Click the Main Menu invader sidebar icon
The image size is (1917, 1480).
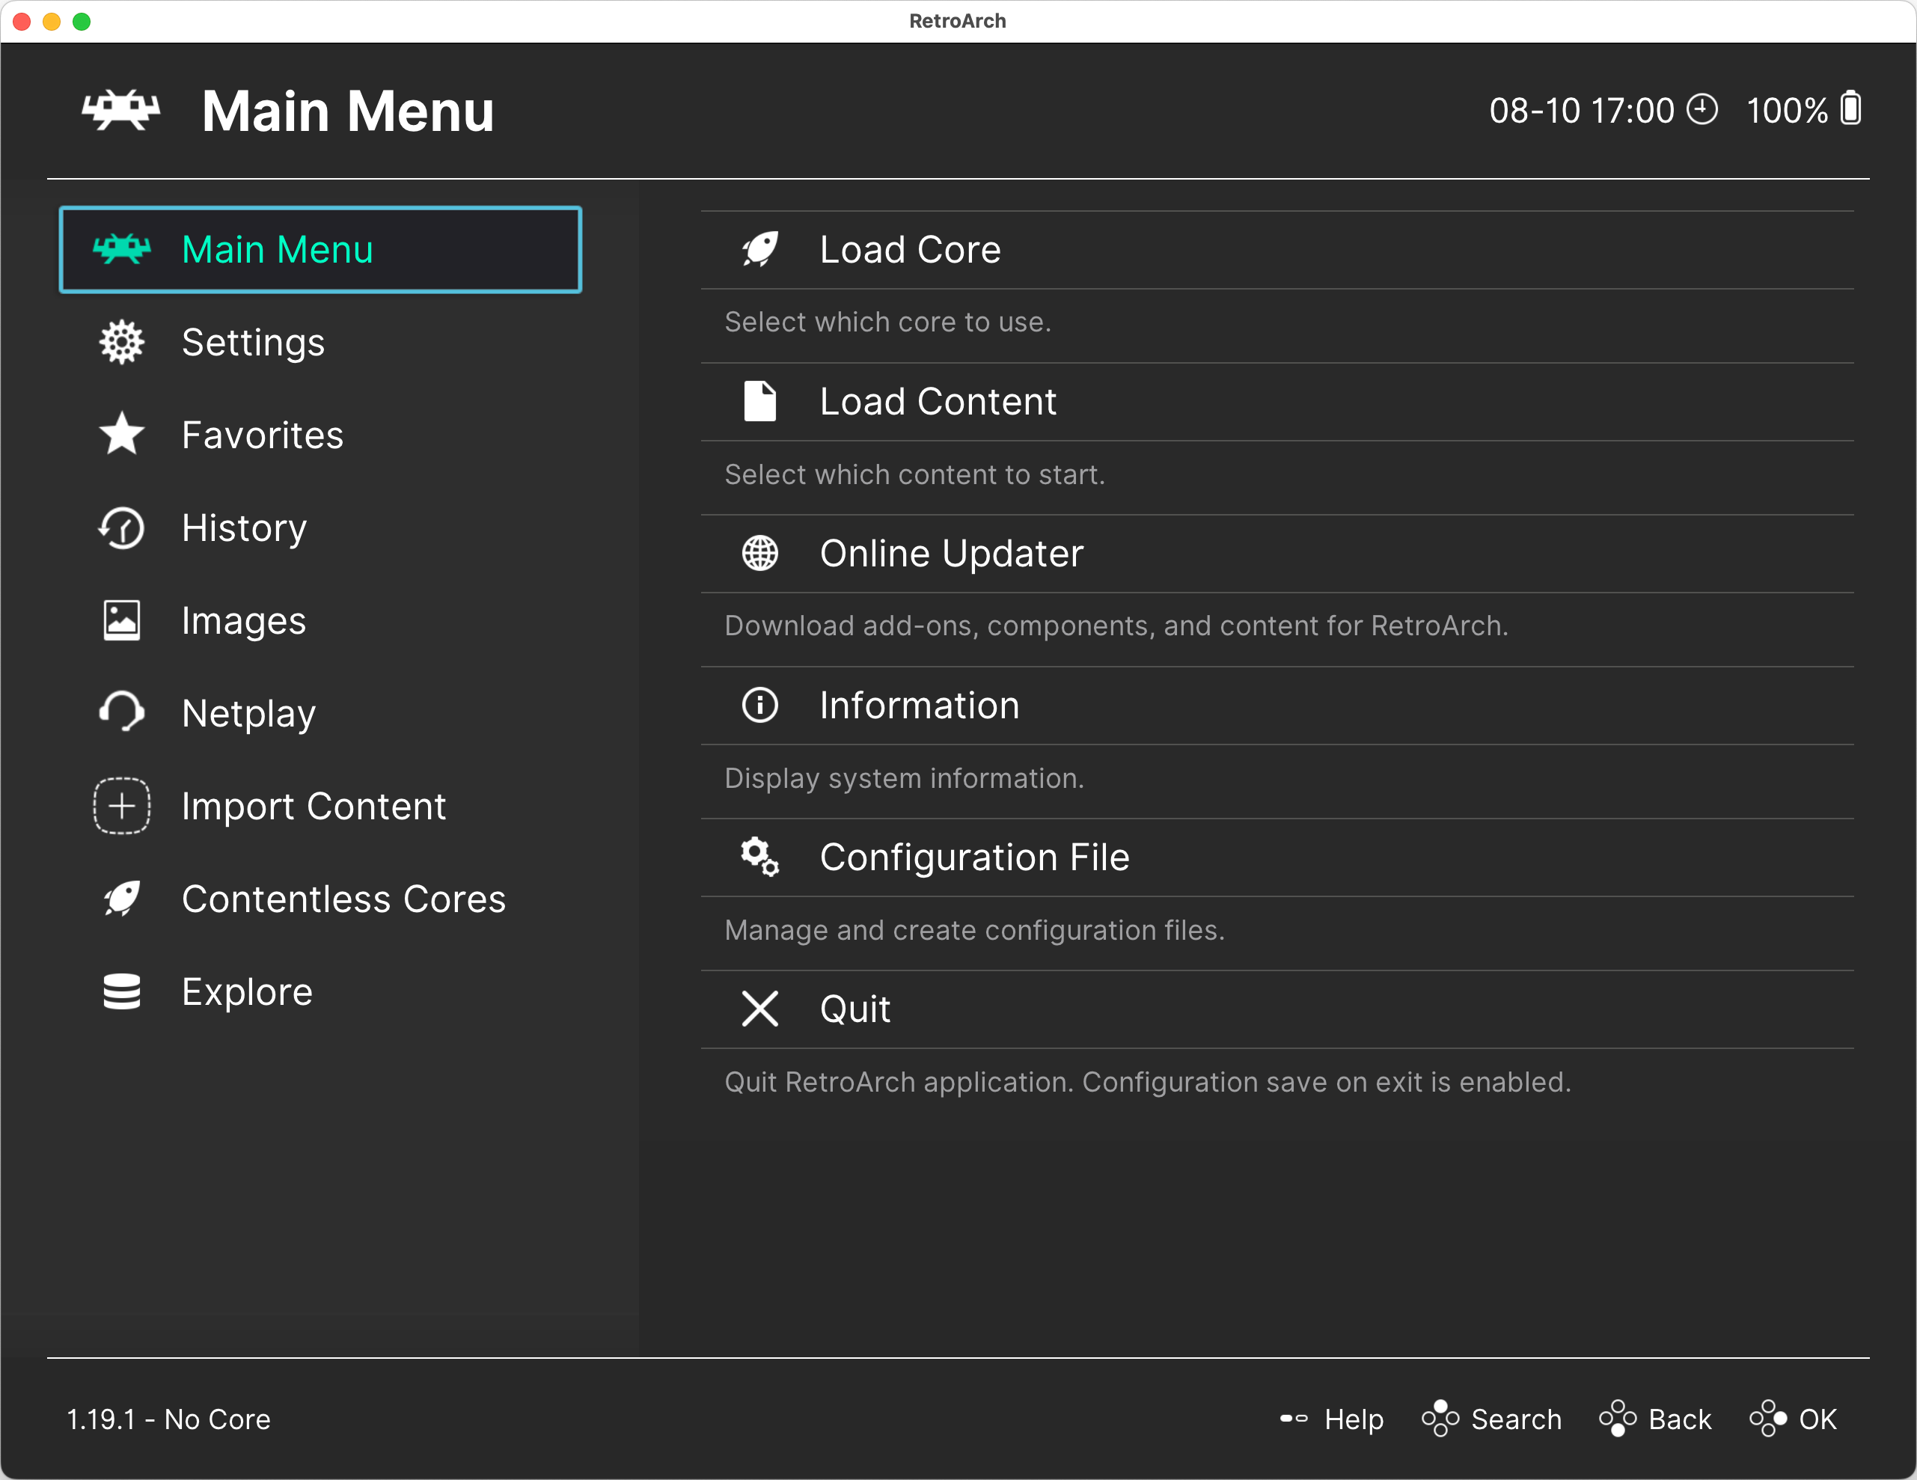[x=121, y=249]
